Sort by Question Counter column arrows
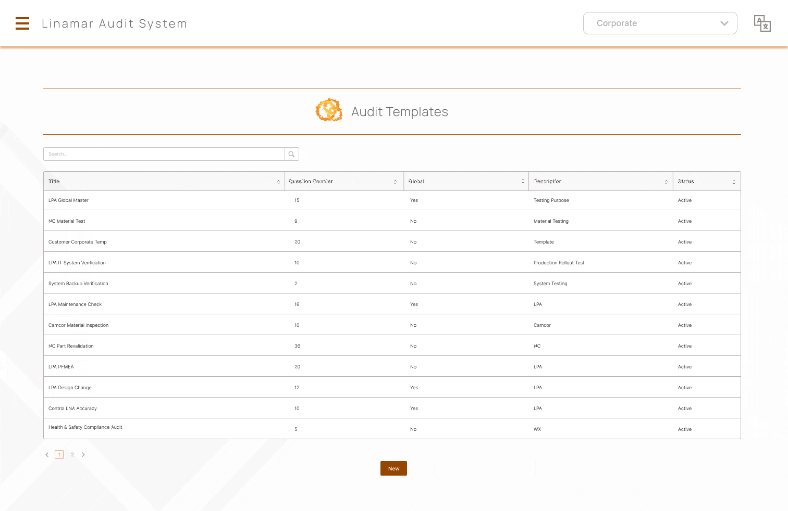The height and width of the screenshot is (511, 788). tap(395, 182)
